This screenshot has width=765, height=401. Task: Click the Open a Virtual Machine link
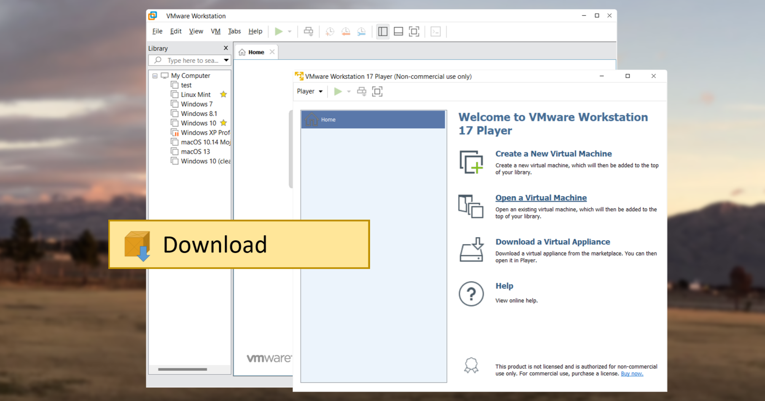(x=541, y=197)
